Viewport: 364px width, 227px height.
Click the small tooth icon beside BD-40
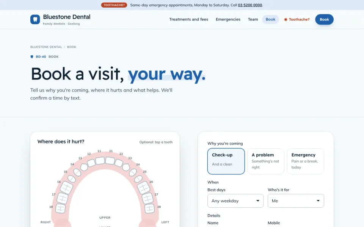tap(32, 57)
